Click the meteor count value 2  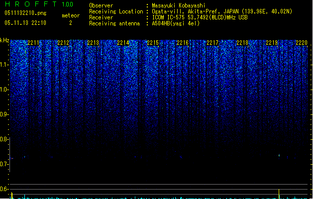pos(71,23)
